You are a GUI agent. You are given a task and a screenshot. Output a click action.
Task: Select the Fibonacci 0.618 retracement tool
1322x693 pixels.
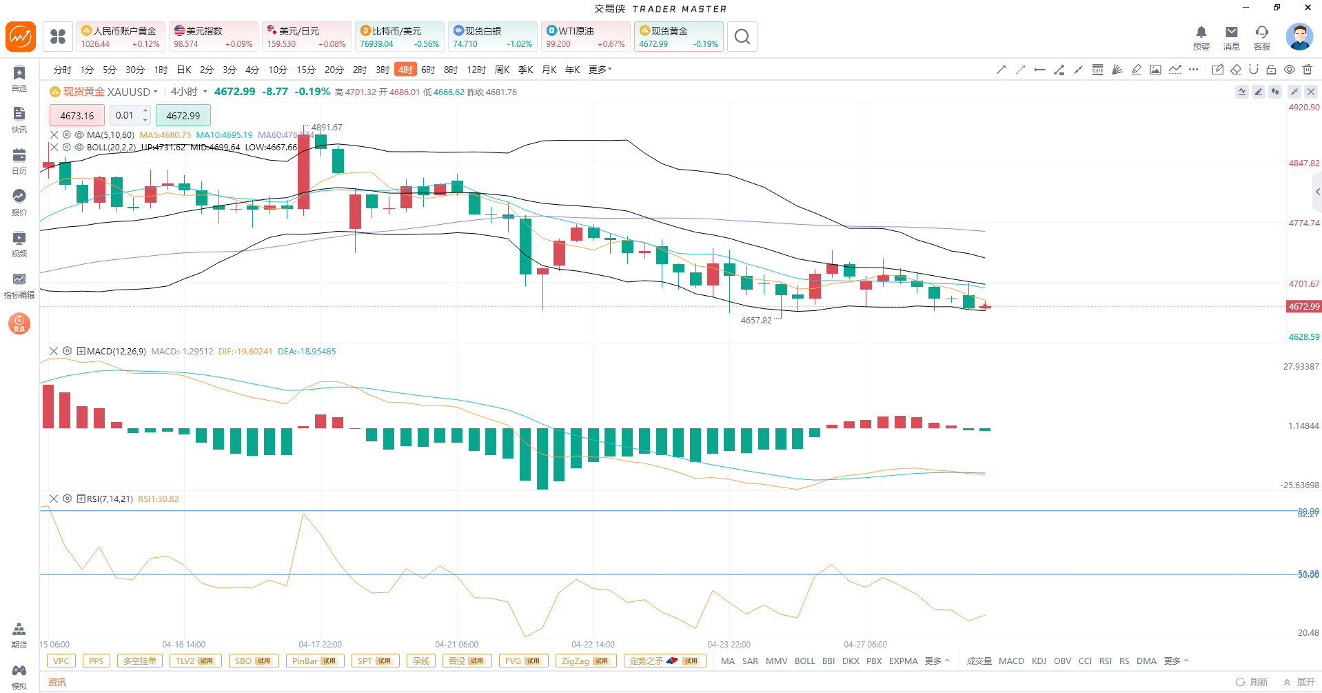click(x=1097, y=70)
